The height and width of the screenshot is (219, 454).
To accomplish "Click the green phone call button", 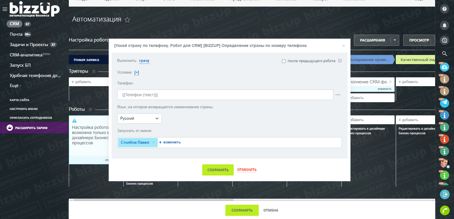I will coord(444,210).
